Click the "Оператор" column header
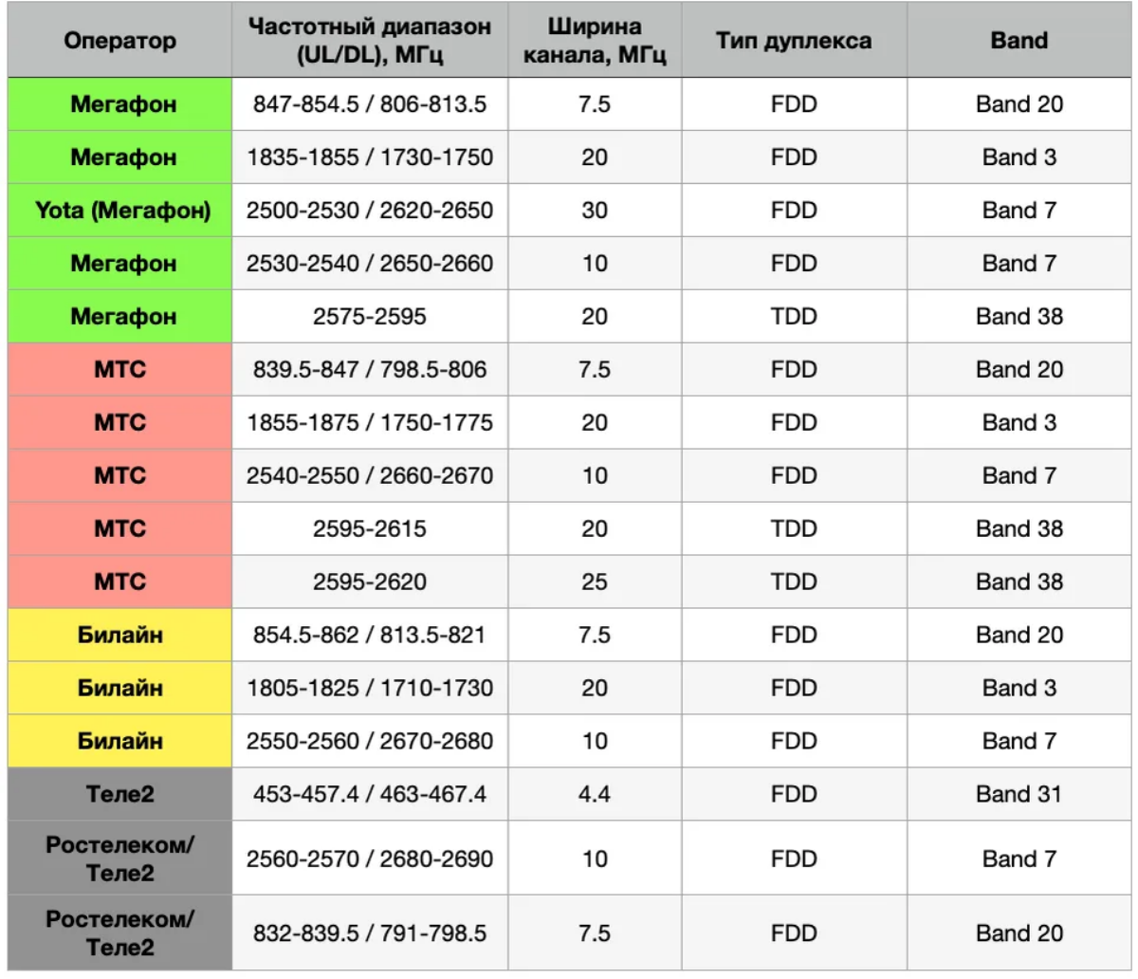The image size is (1138, 979). click(119, 41)
